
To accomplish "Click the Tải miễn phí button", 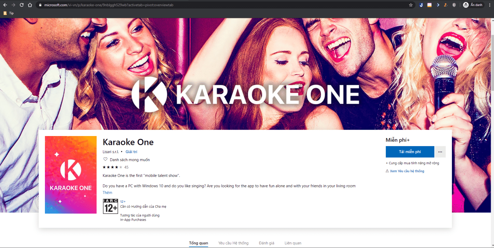I will 410,152.
